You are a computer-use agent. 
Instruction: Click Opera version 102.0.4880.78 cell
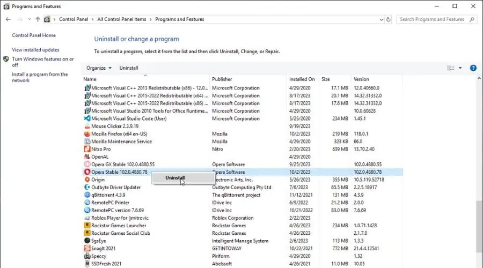368,172
